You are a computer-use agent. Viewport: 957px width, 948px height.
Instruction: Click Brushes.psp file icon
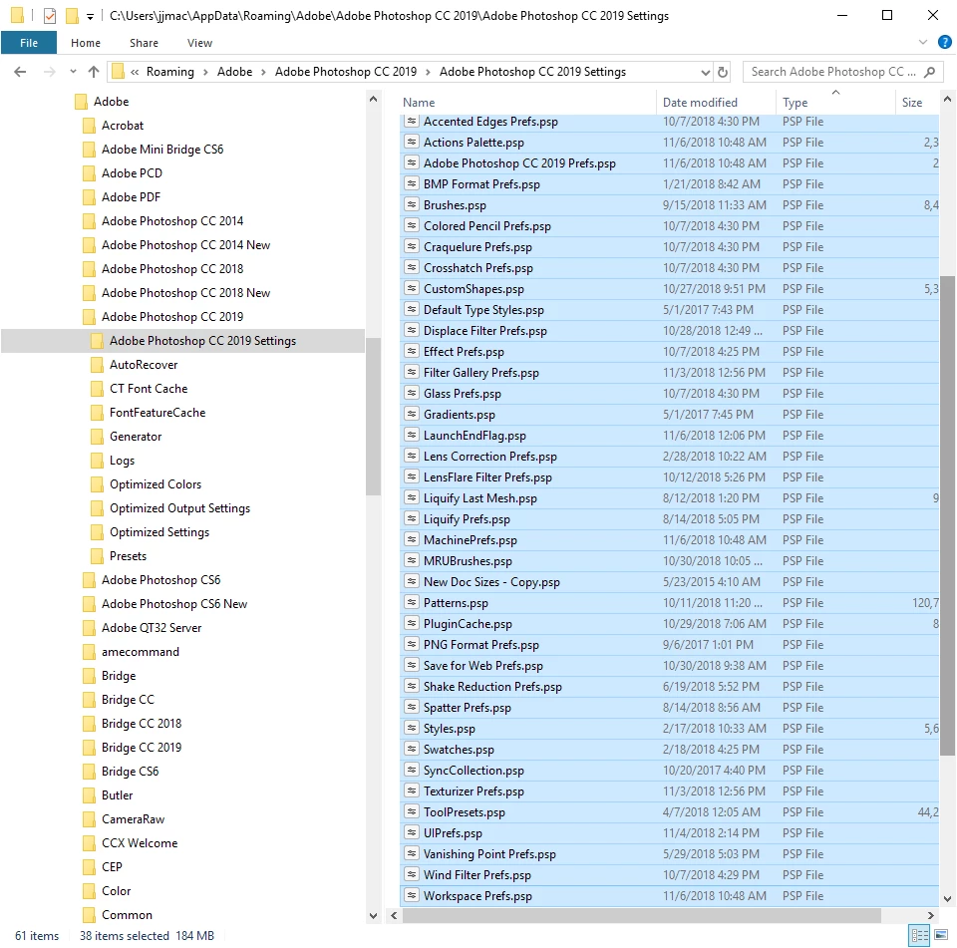coord(412,204)
